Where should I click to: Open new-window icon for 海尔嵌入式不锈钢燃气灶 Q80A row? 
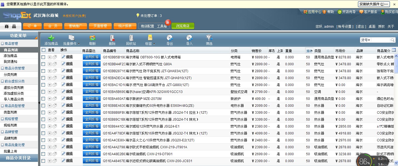(x=54, y=64)
